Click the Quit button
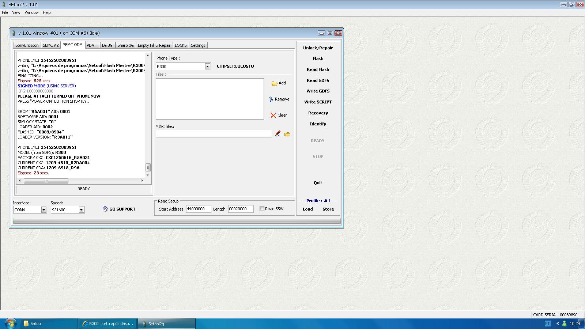This screenshot has width=585, height=329. (x=318, y=183)
